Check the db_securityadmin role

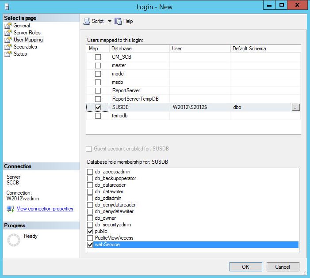[x=90, y=225]
